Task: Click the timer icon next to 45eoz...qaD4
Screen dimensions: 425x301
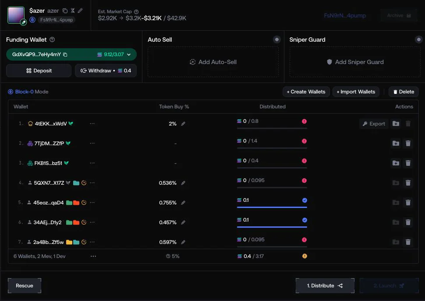Action: 84,202
